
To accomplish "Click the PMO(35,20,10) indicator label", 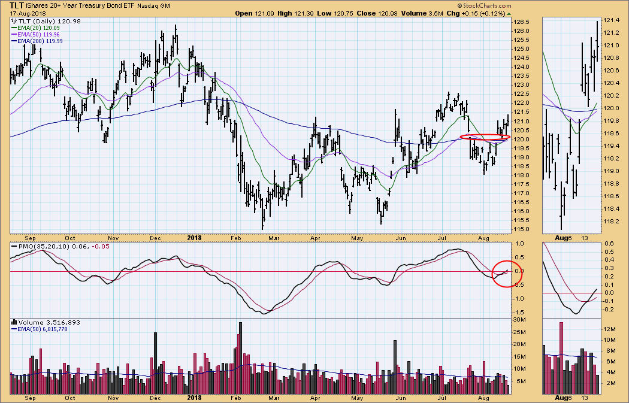I will [x=44, y=246].
